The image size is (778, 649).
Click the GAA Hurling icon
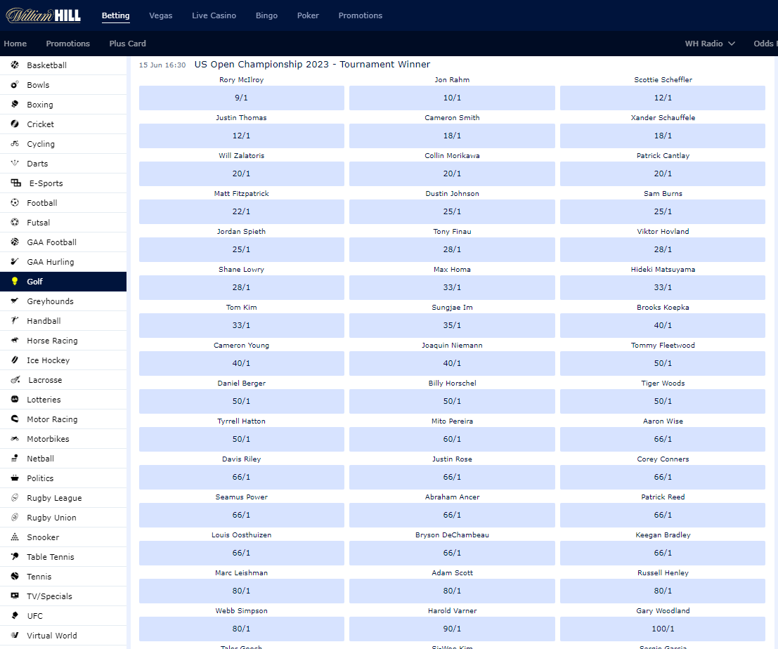tap(15, 262)
